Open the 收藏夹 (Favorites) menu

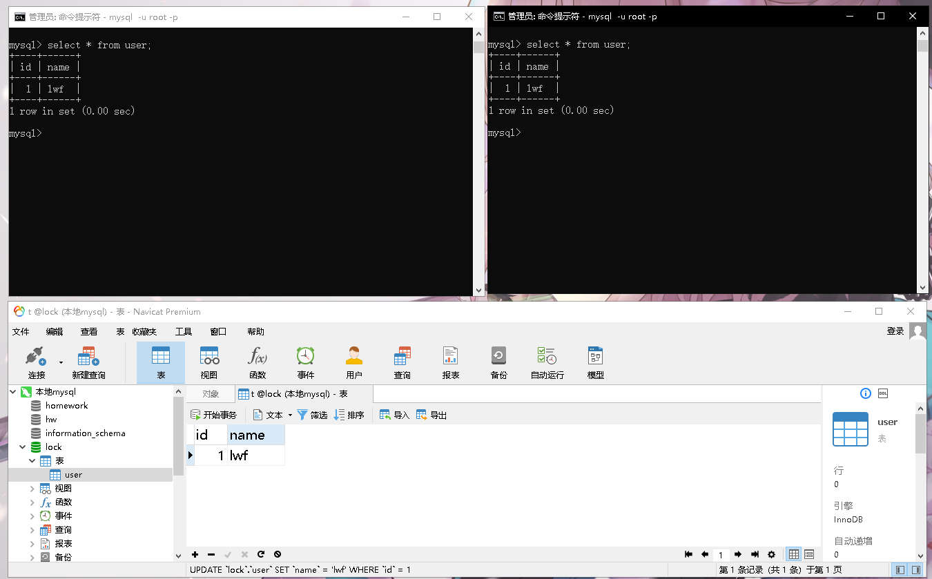144,331
